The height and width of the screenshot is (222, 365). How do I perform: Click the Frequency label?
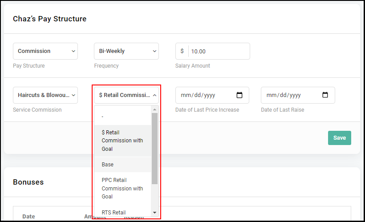pos(106,66)
